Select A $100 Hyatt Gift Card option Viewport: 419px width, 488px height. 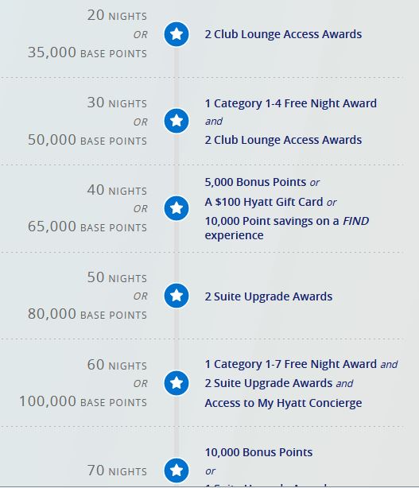pyautogui.click(x=264, y=202)
